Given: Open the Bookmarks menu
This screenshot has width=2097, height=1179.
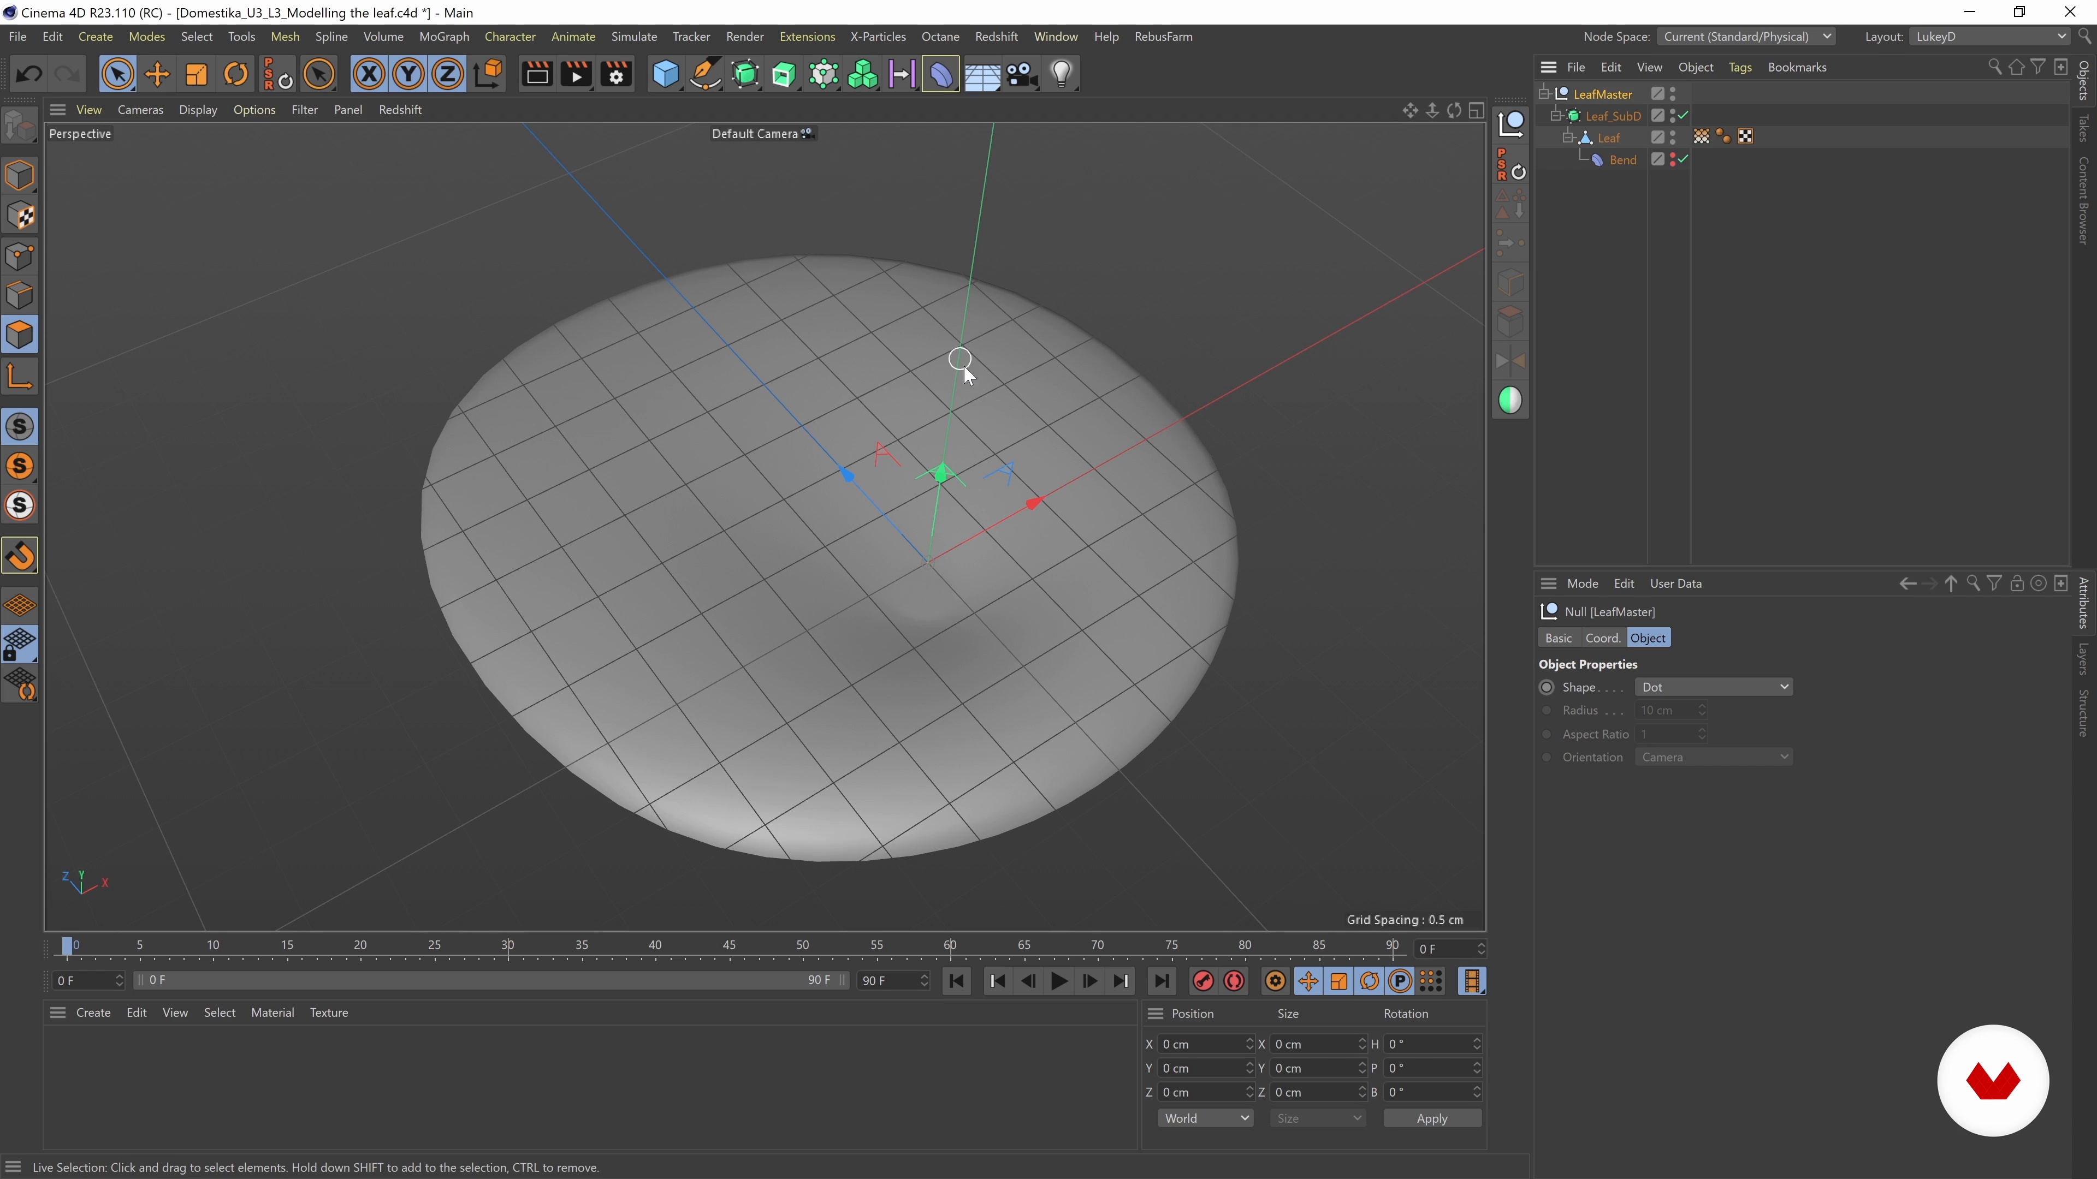Looking at the screenshot, I should 1797,68.
